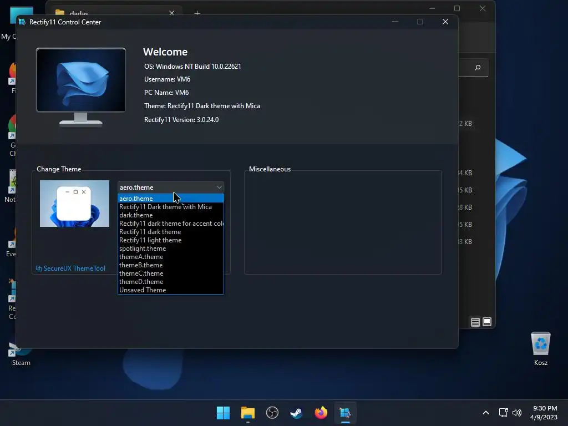Open the SecureUX ThemeTool link
This screenshot has height=426, width=568.
point(70,268)
